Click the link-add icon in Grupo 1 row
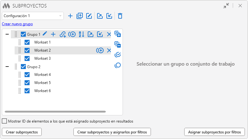This screenshot has height=139, width=248. coord(63,34)
